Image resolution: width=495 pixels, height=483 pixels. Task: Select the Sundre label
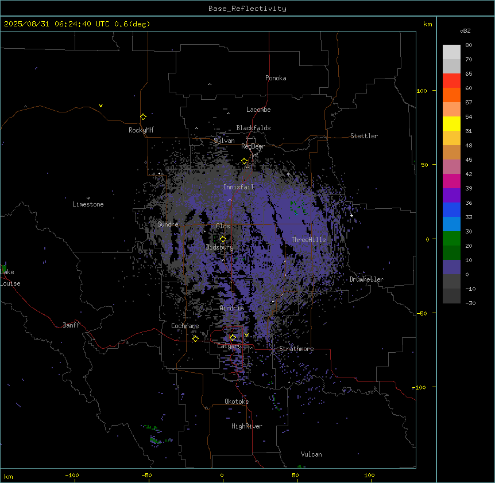coord(168,224)
